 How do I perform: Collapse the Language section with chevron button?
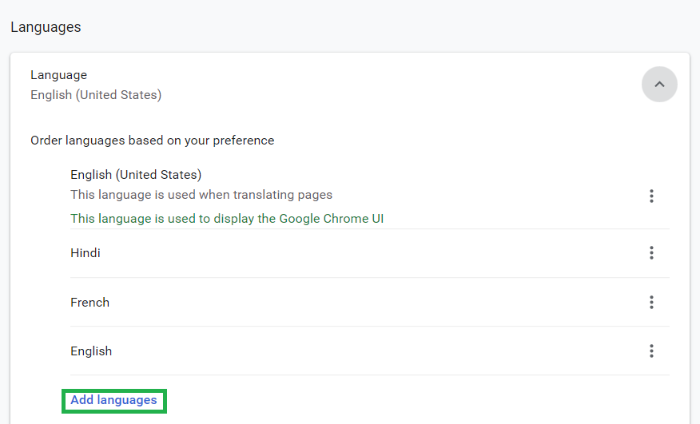[659, 84]
